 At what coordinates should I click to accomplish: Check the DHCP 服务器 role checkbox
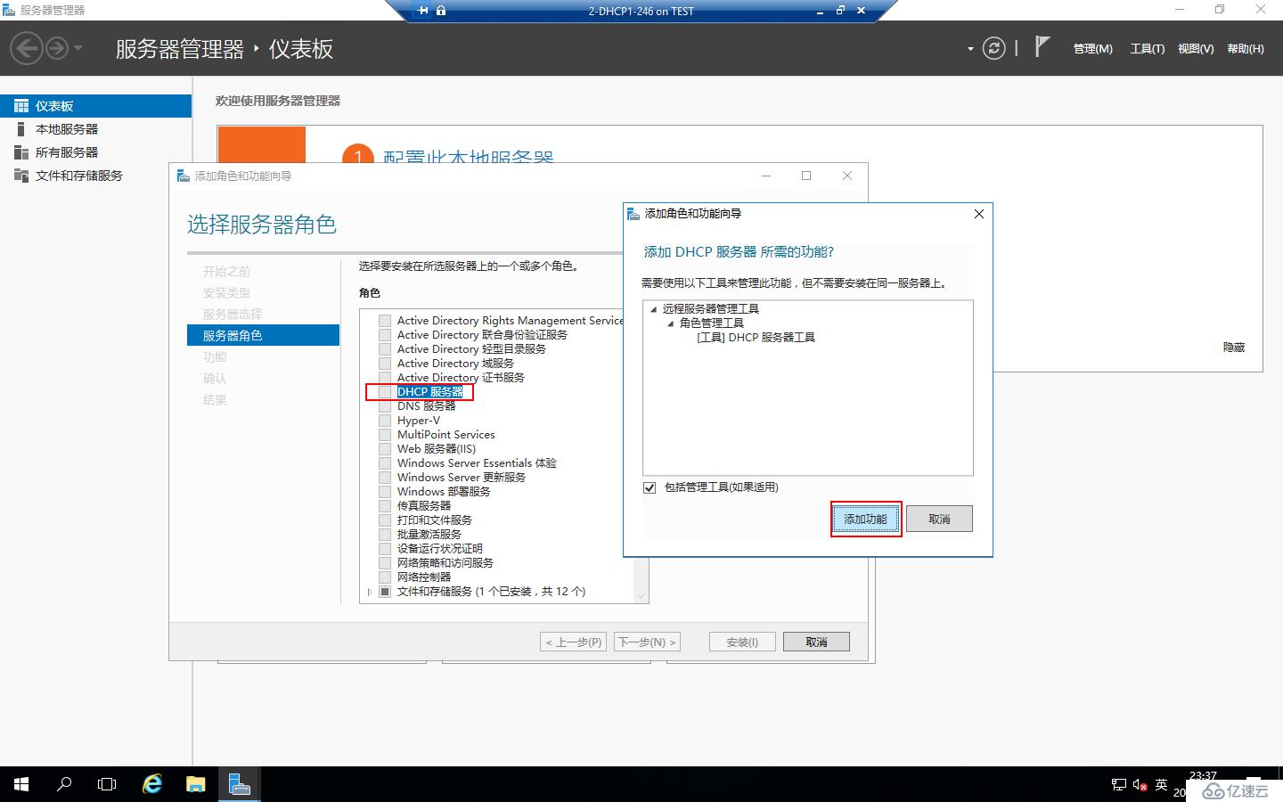point(385,392)
